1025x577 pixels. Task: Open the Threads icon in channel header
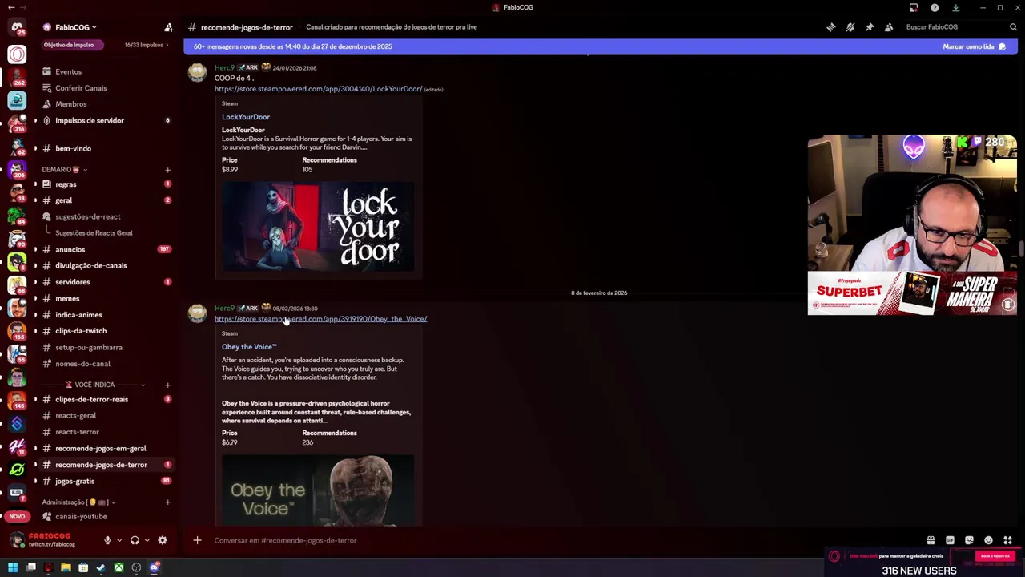click(831, 27)
